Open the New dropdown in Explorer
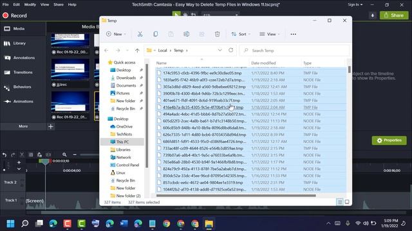This screenshot has height=231, width=412. coord(116,34)
